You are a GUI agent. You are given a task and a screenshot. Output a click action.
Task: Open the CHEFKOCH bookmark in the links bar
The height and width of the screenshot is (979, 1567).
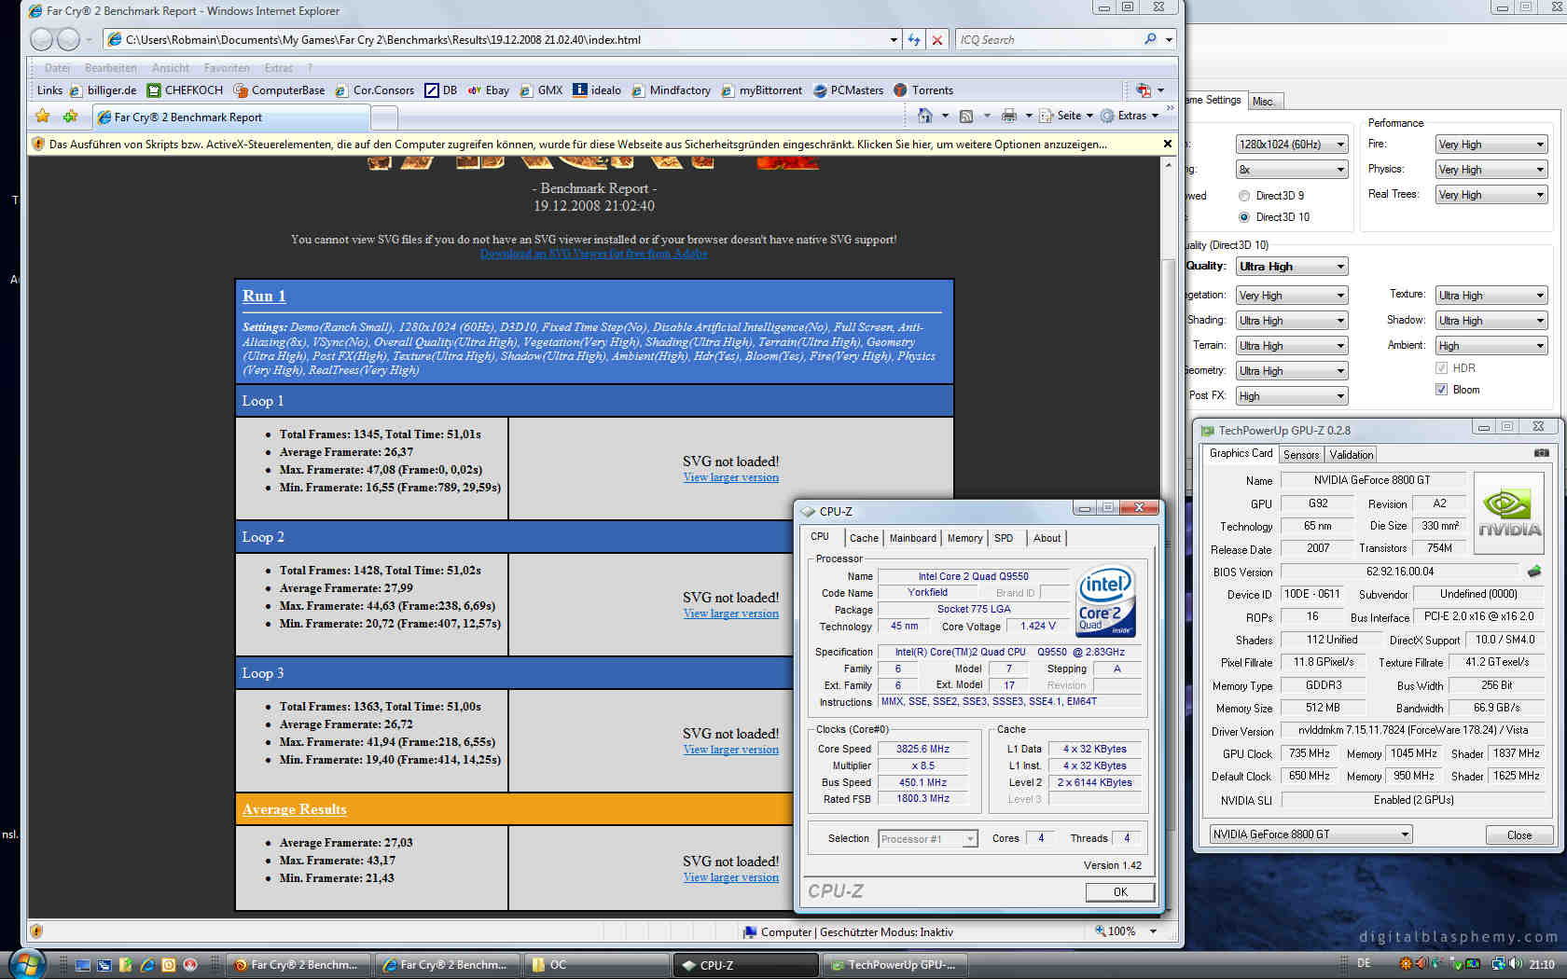(x=185, y=90)
